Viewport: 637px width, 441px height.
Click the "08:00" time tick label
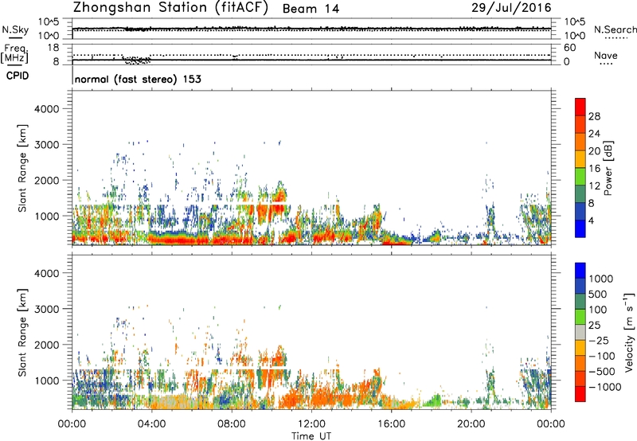pyautogui.click(x=231, y=424)
